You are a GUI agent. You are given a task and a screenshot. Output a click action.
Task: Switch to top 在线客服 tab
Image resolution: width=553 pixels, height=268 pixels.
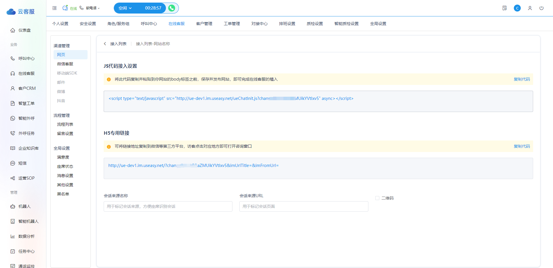tap(177, 24)
